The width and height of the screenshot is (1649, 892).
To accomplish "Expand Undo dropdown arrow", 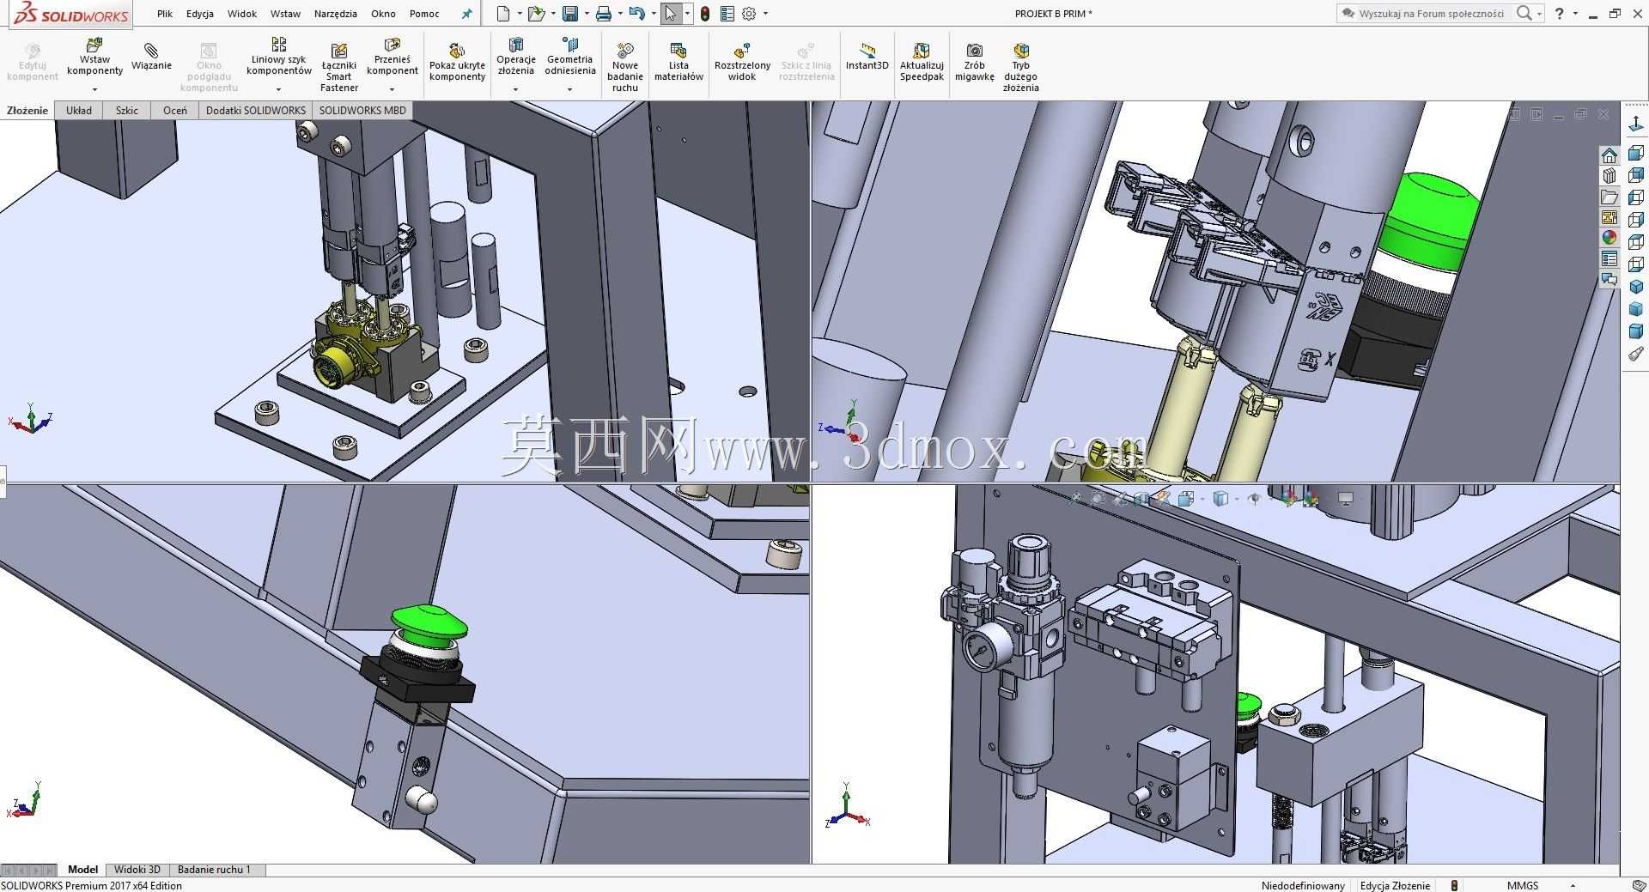I will point(653,14).
